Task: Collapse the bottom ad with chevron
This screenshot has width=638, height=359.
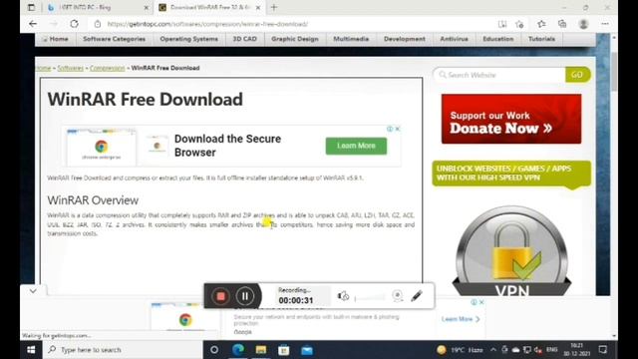Action: click(33, 291)
